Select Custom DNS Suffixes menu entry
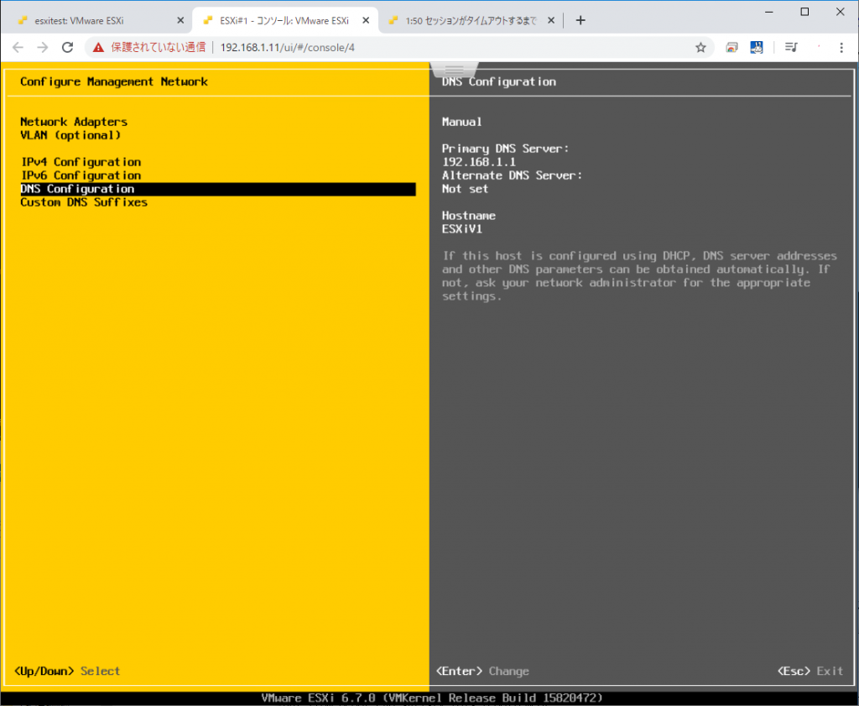859x706 pixels. pyautogui.click(x=84, y=202)
